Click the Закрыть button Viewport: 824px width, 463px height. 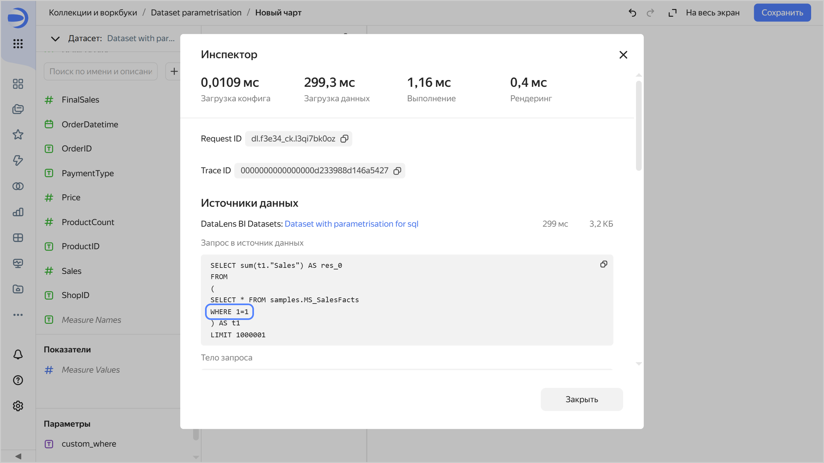pyautogui.click(x=582, y=399)
